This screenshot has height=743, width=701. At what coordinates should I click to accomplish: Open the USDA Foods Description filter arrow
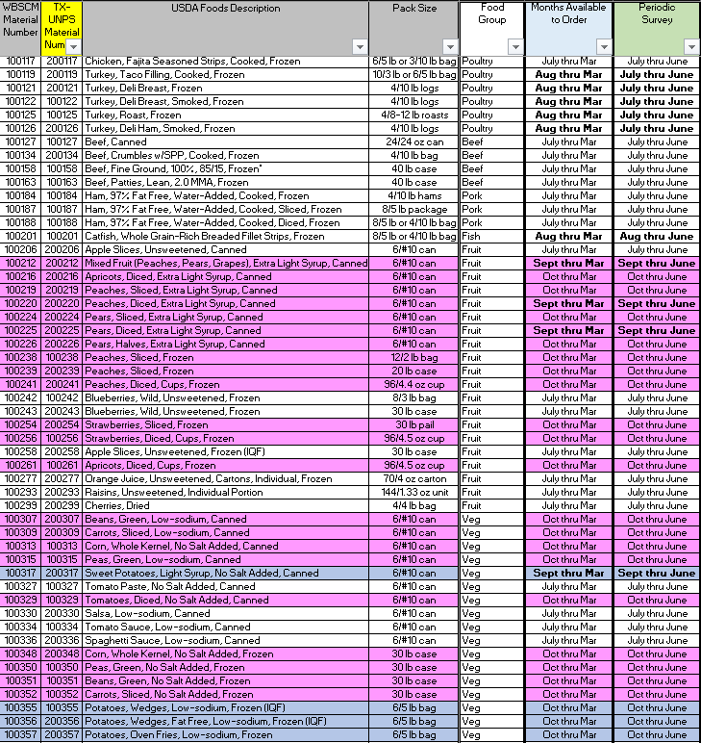point(360,46)
